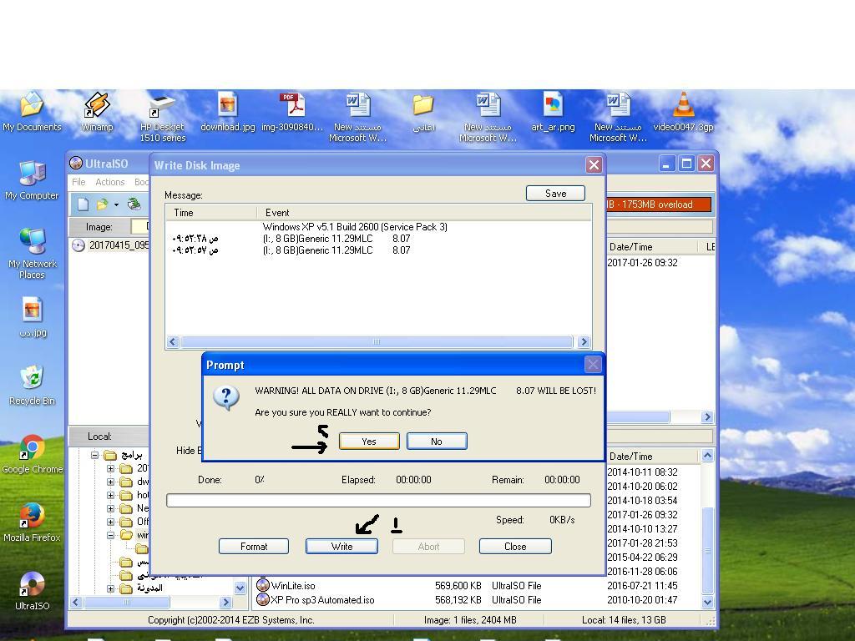This screenshot has width=855, height=641.
Task: Expand the folder starting with 20 in Local tree
Action: pos(111,468)
